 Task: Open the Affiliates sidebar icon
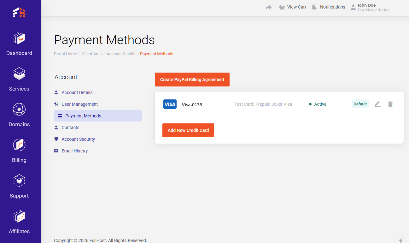click(19, 216)
